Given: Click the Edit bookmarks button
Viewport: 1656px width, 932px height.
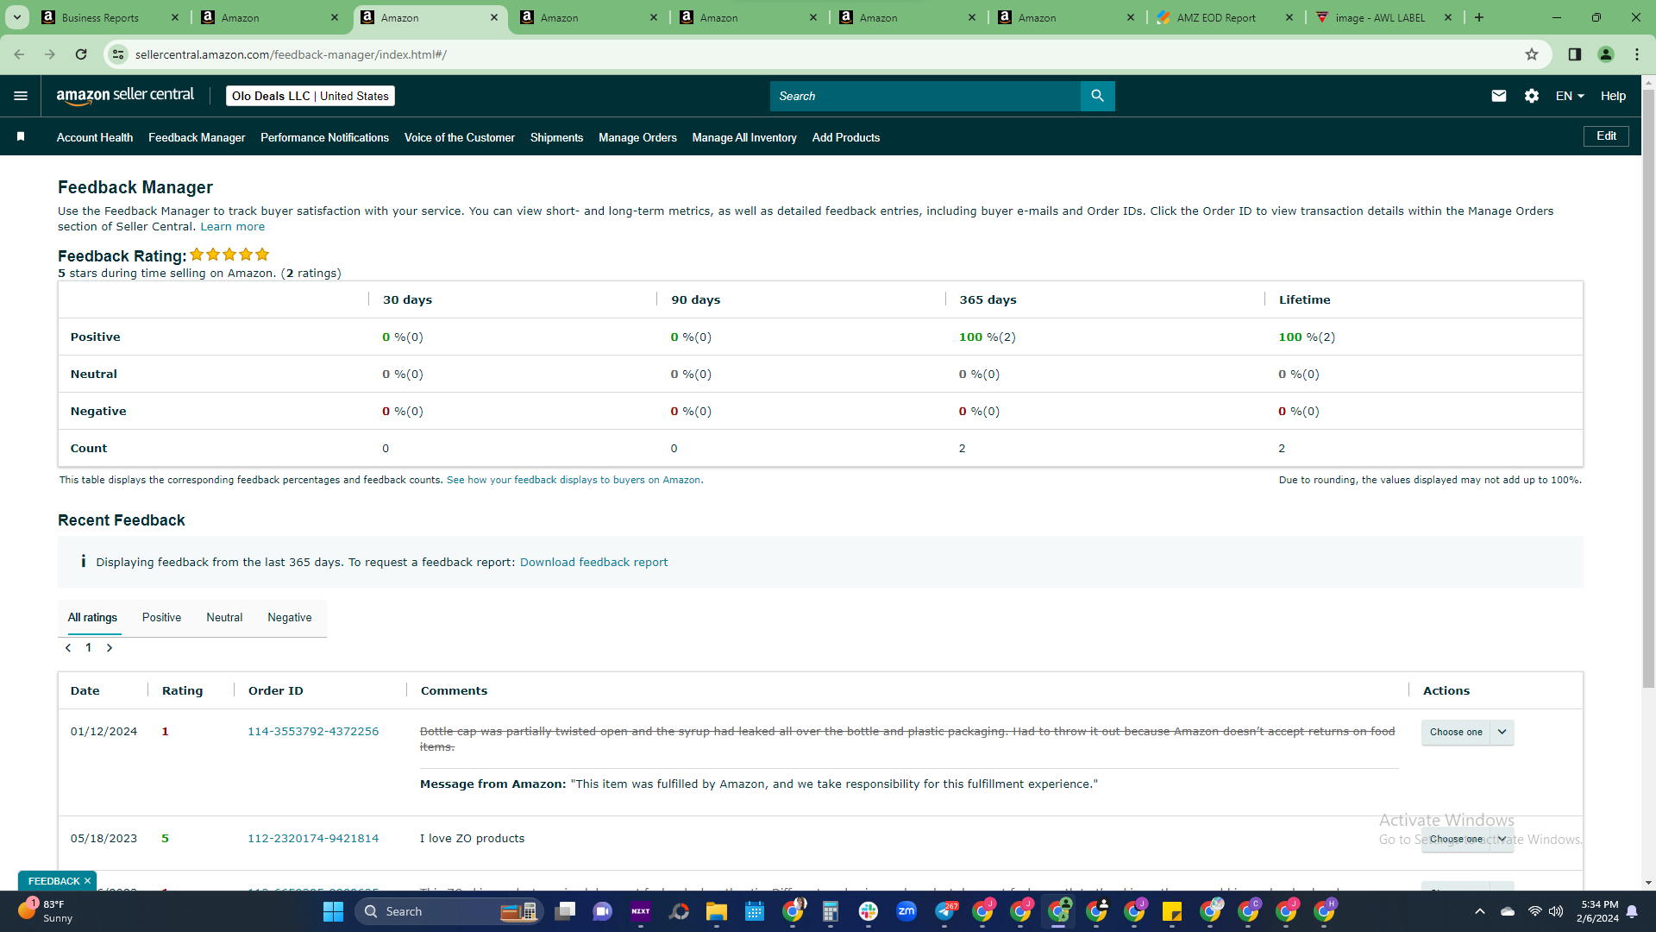Looking at the screenshot, I should click(x=1606, y=136).
